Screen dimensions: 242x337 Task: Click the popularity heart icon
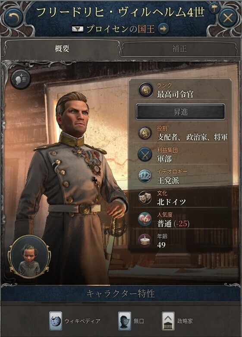145,219
